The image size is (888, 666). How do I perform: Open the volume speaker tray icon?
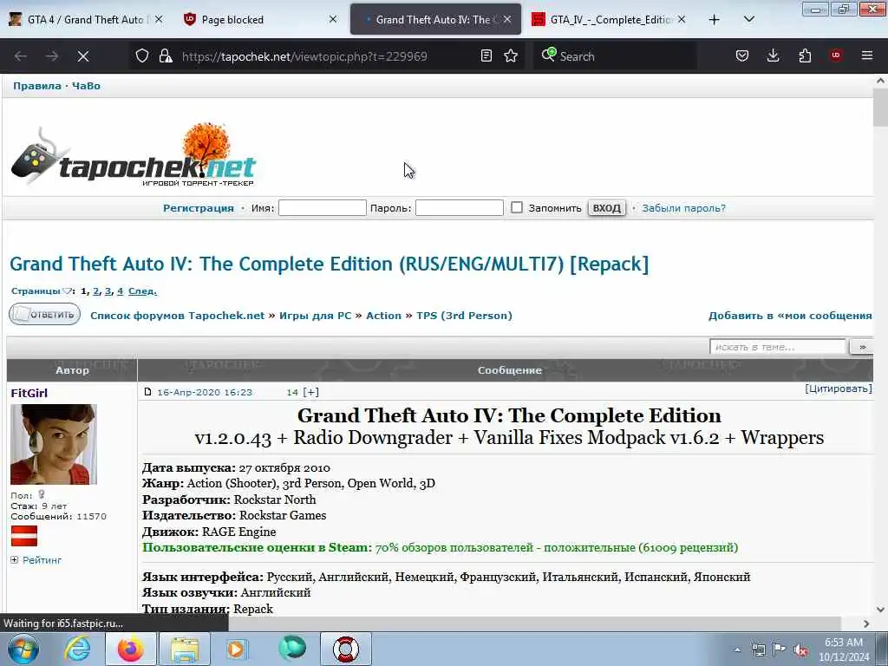(x=800, y=650)
